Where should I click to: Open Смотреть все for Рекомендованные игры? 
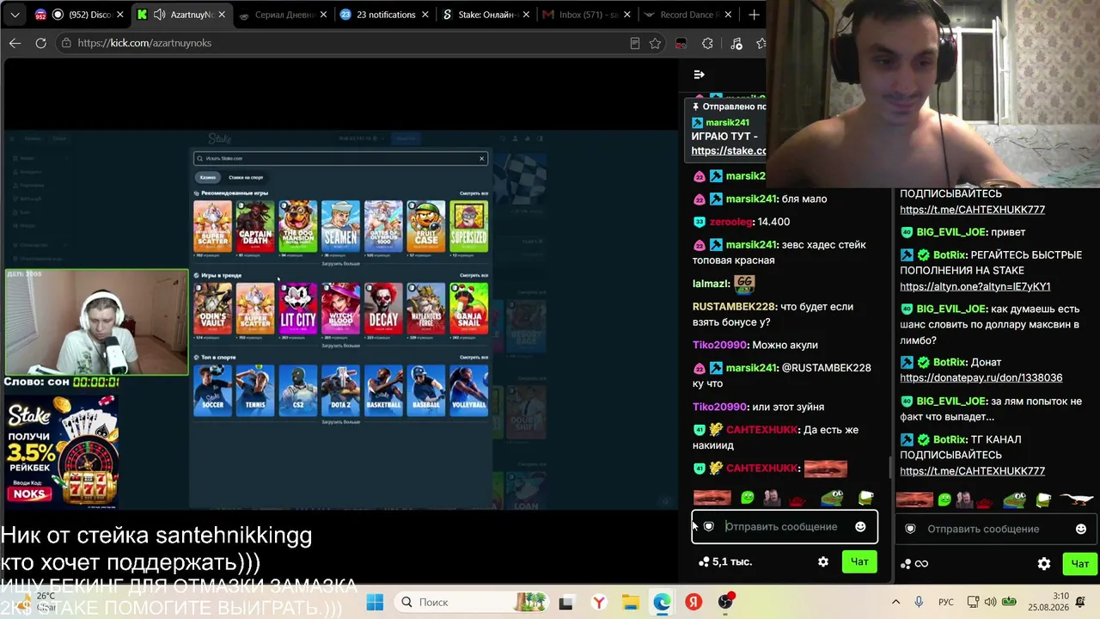tap(474, 193)
